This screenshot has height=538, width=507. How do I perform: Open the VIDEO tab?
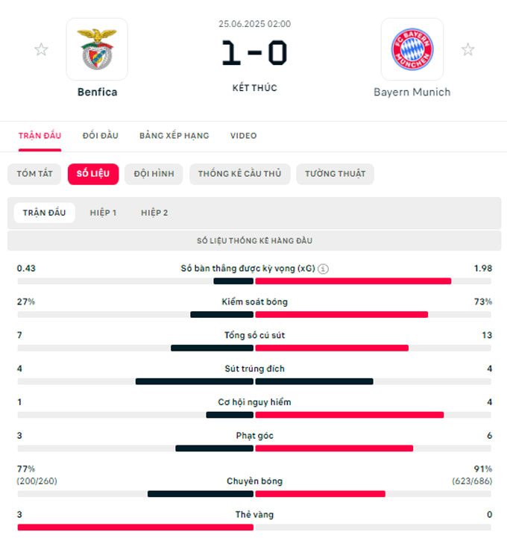[x=243, y=136]
